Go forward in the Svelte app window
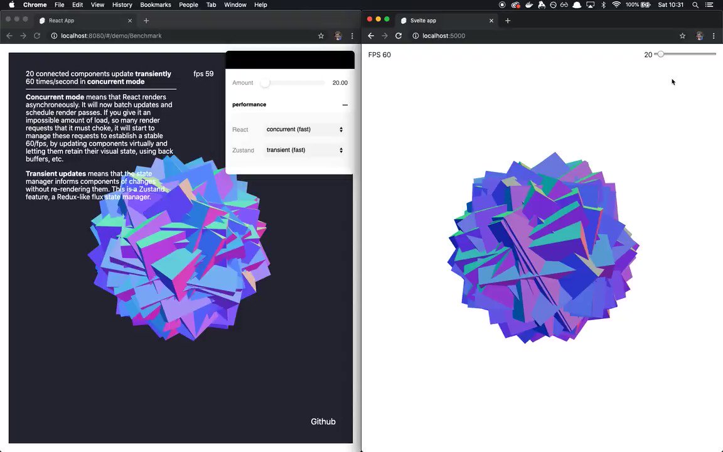Screen dimensions: 723x452 coord(385,36)
